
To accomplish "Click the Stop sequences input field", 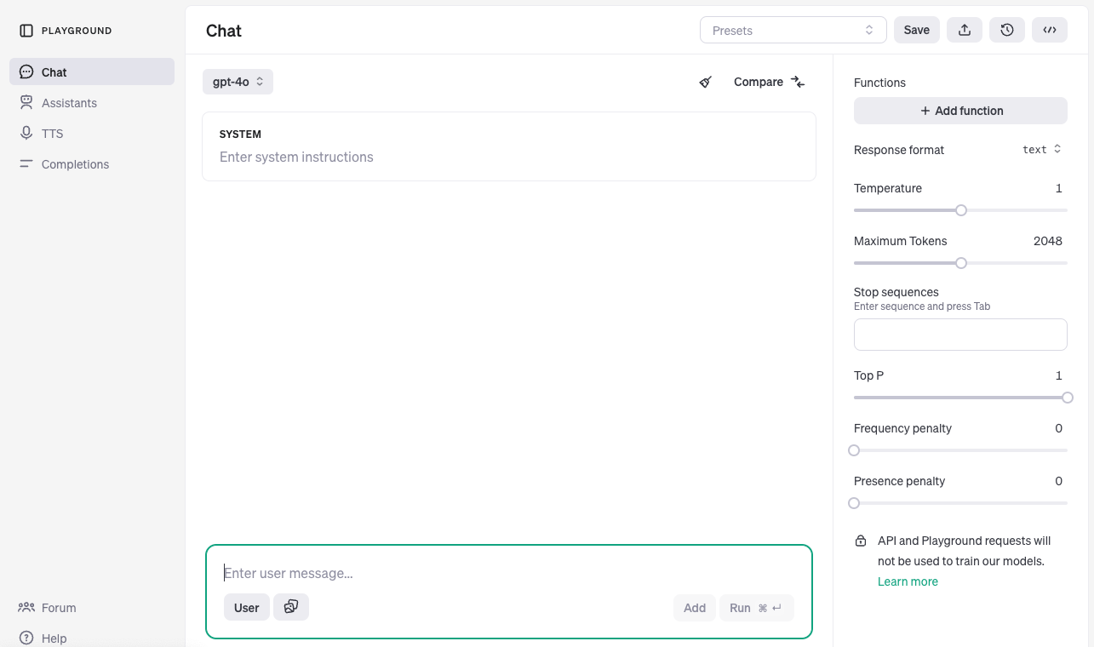I will coord(960,335).
